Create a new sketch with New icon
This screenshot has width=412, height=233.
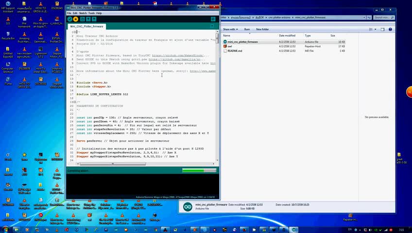[x=83, y=19]
